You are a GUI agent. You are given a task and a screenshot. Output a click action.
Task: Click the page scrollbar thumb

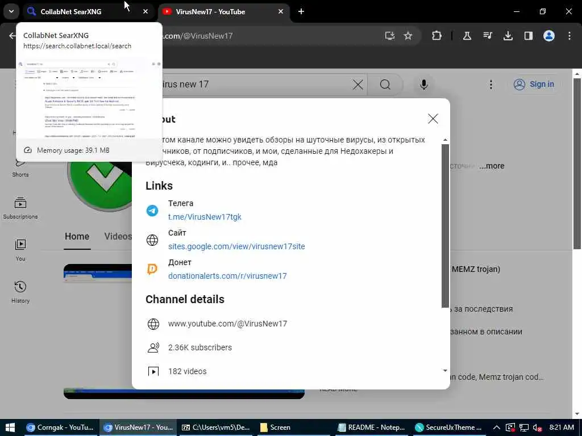[577, 163]
